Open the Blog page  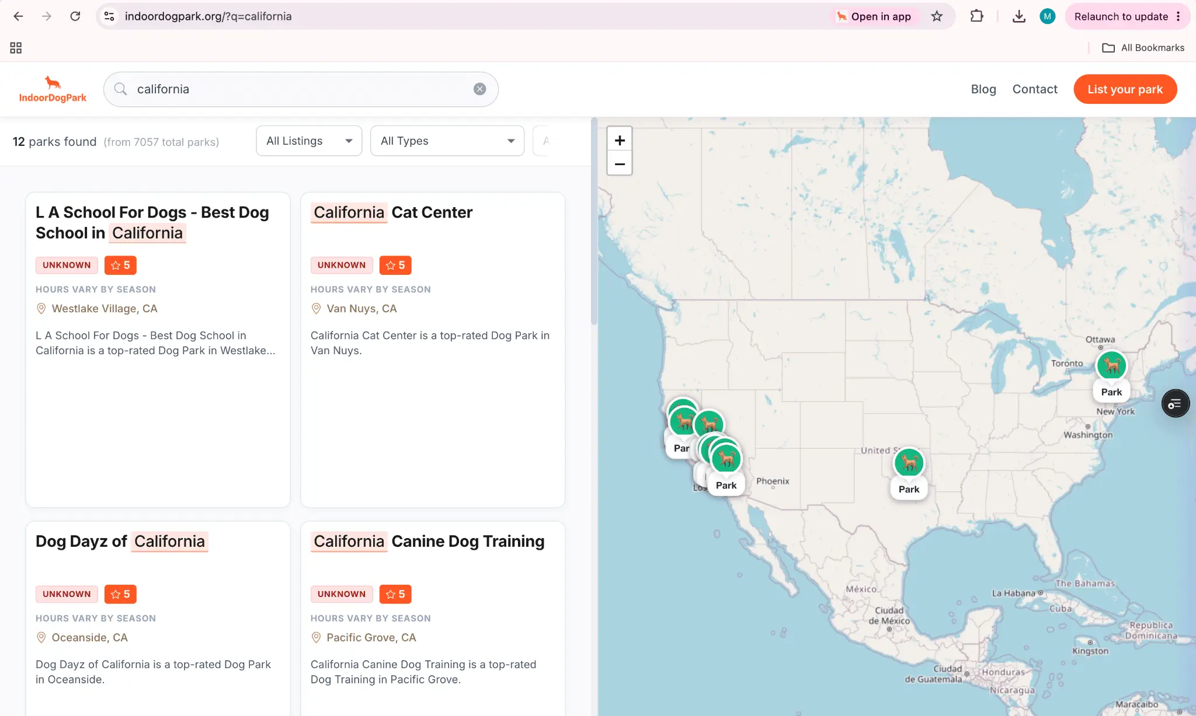tap(983, 89)
